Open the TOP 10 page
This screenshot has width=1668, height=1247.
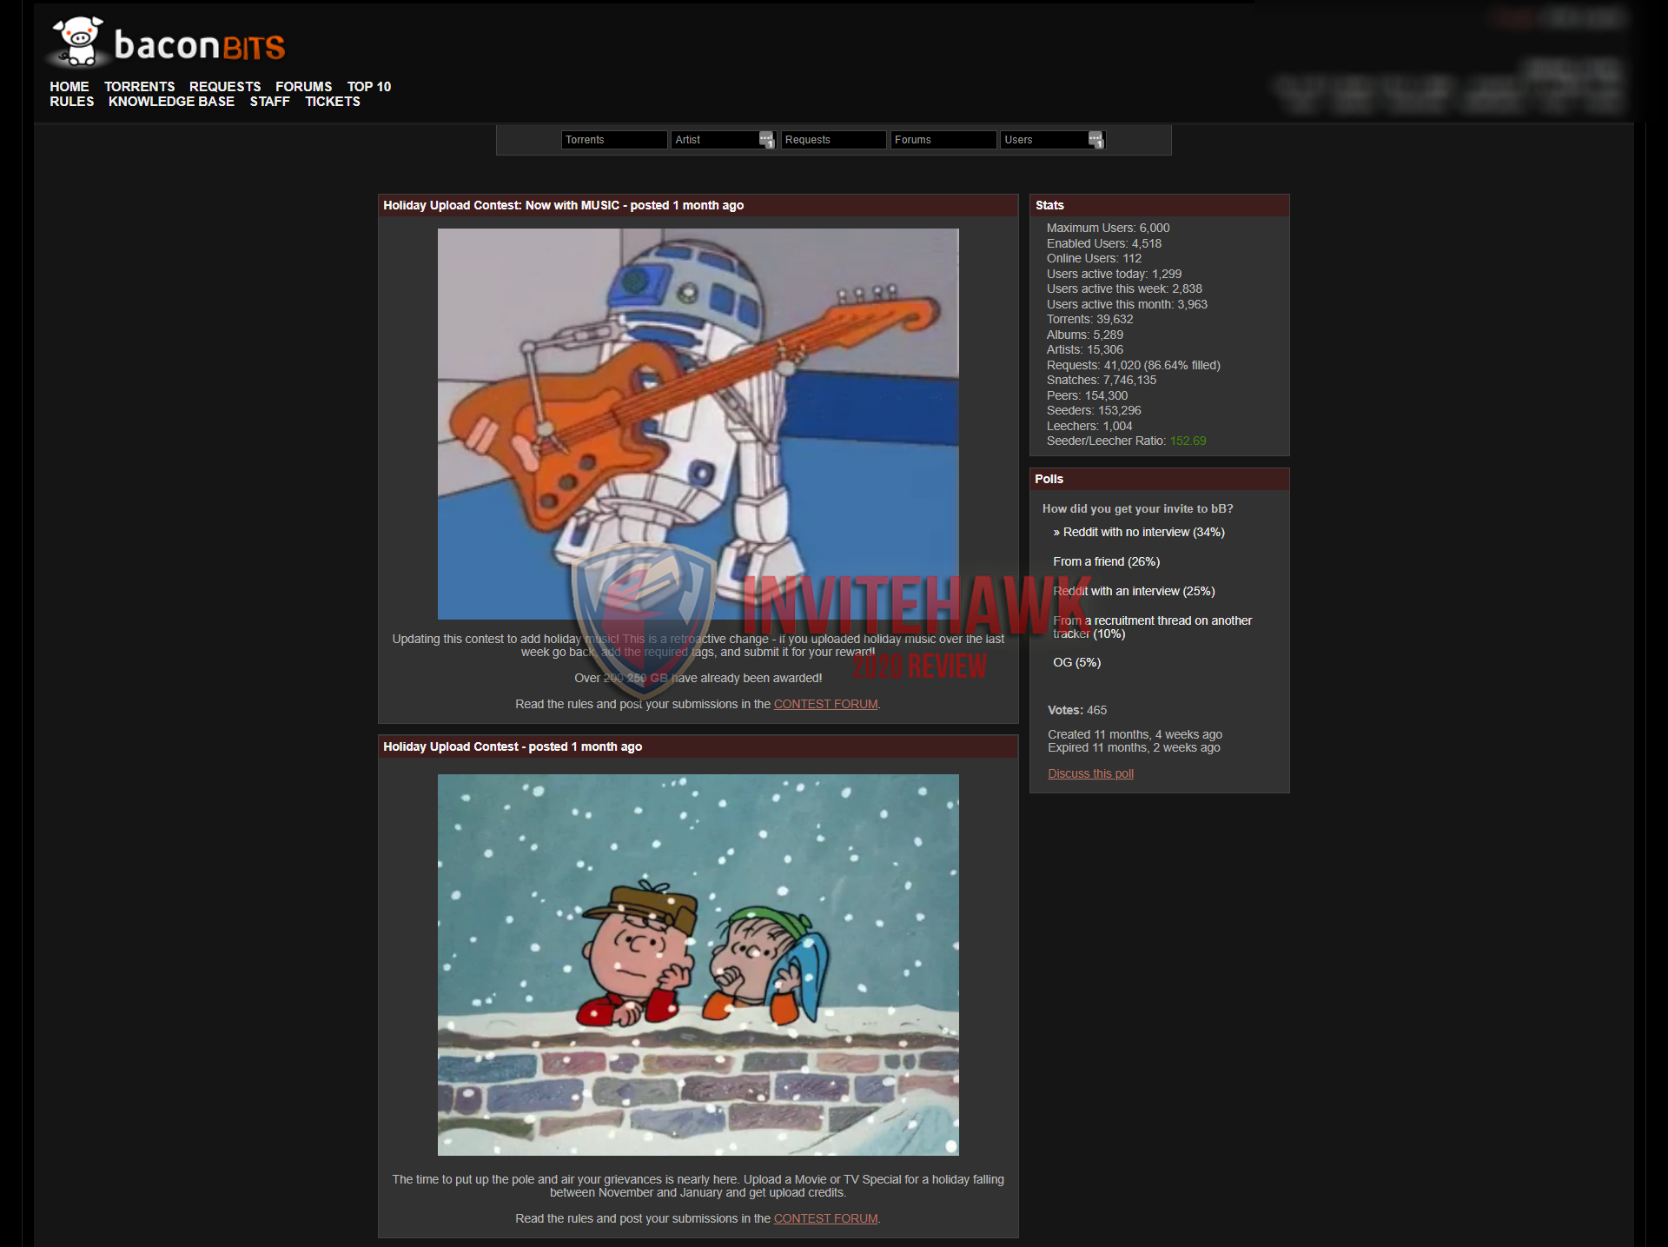pyautogui.click(x=369, y=87)
